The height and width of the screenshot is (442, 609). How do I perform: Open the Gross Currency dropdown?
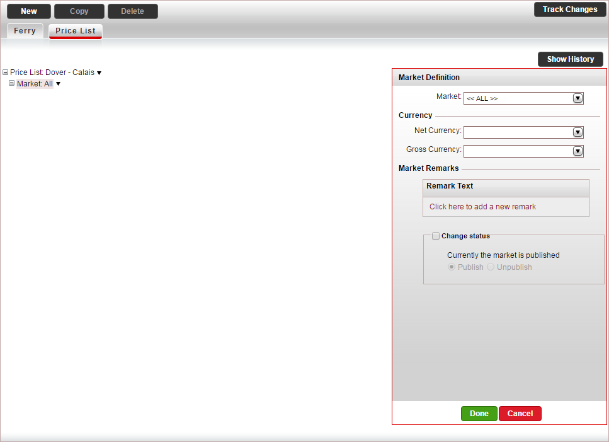coord(523,151)
